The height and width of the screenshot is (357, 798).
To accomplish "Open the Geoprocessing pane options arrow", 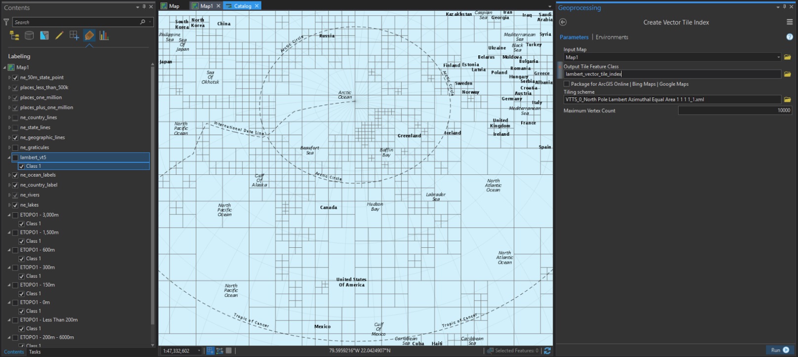I will coord(778,7).
